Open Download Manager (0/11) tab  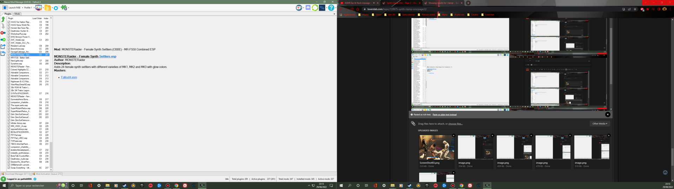pos(15,174)
